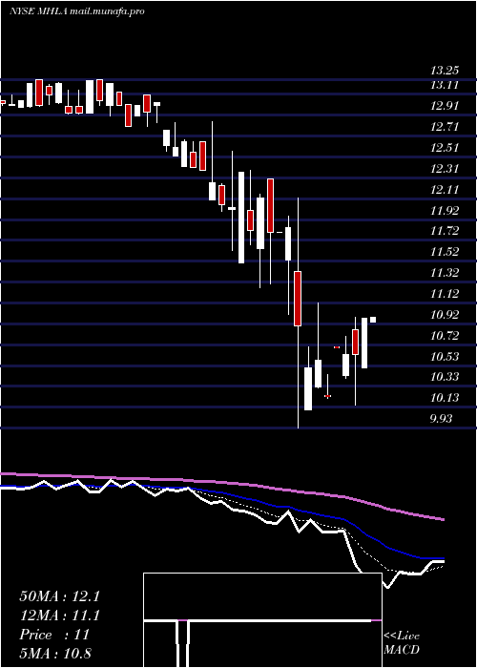Click the 12MA : 11.1 readout

coord(59,616)
